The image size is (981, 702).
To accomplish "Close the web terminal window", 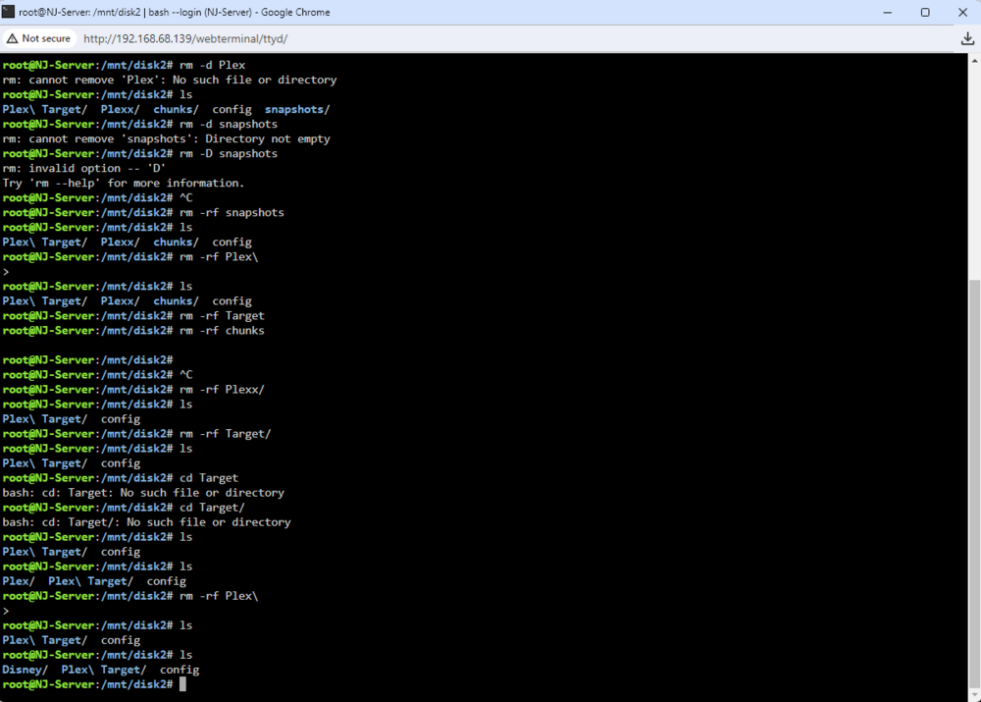I will [x=962, y=13].
